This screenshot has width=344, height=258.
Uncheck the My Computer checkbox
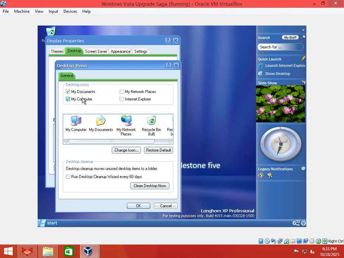pyautogui.click(x=68, y=99)
